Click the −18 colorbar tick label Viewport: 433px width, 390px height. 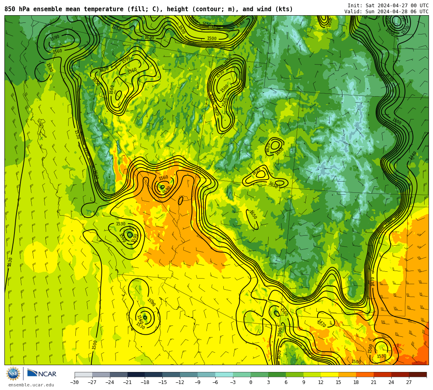[x=145, y=382]
